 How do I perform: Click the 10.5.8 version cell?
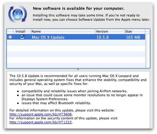(x=102, y=37)
